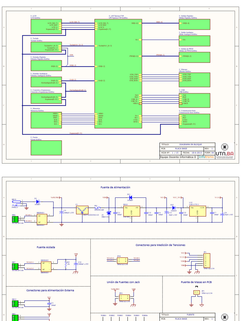
Task: Select the U_Salidas Digitales block
Action: coord(195,24)
